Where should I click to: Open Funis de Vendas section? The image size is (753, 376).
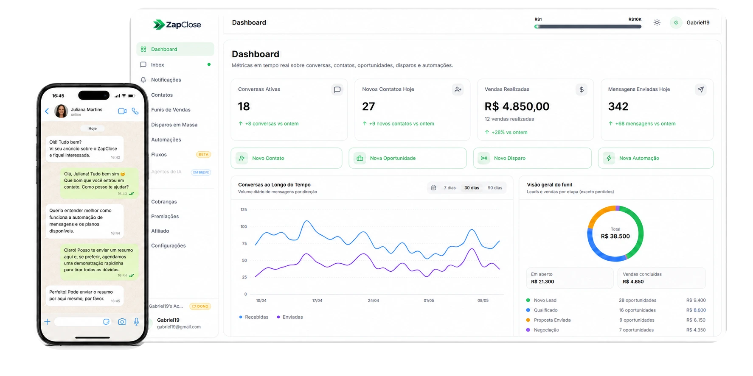(171, 110)
